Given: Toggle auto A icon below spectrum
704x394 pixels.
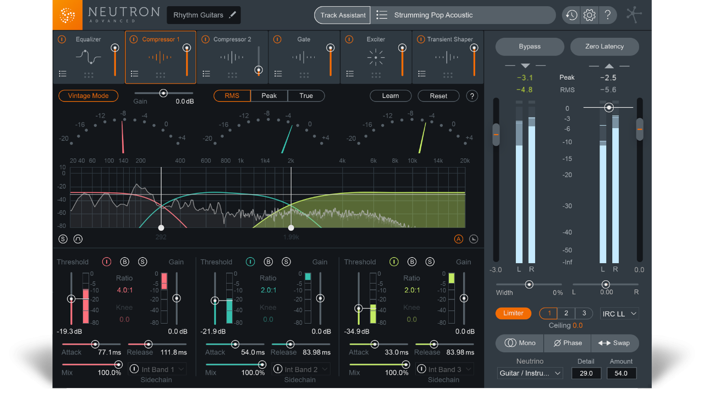Looking at the screenshot, I should tap(459, 239).
